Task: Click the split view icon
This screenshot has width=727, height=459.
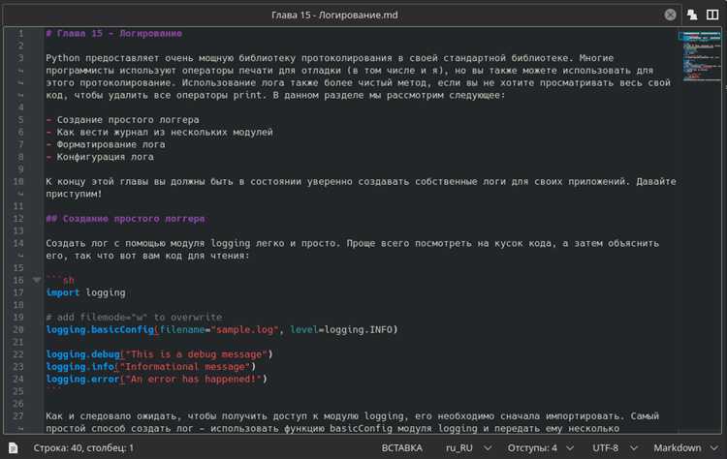Action: click(713, 15)
